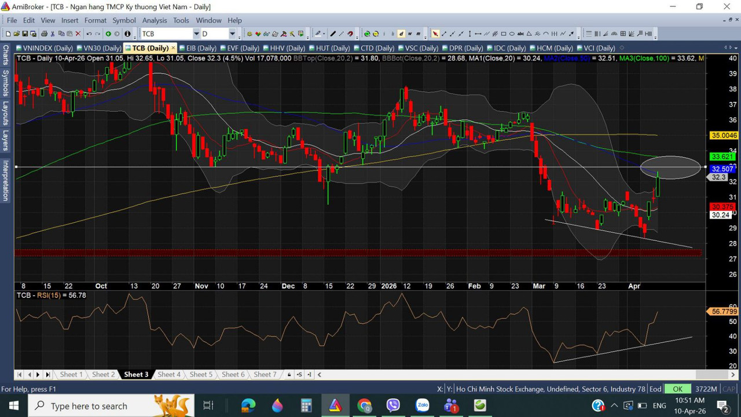Toggle the Daily 'd' interval button
Viewport: 741px width, 417px height.
[x=401, y=34]
